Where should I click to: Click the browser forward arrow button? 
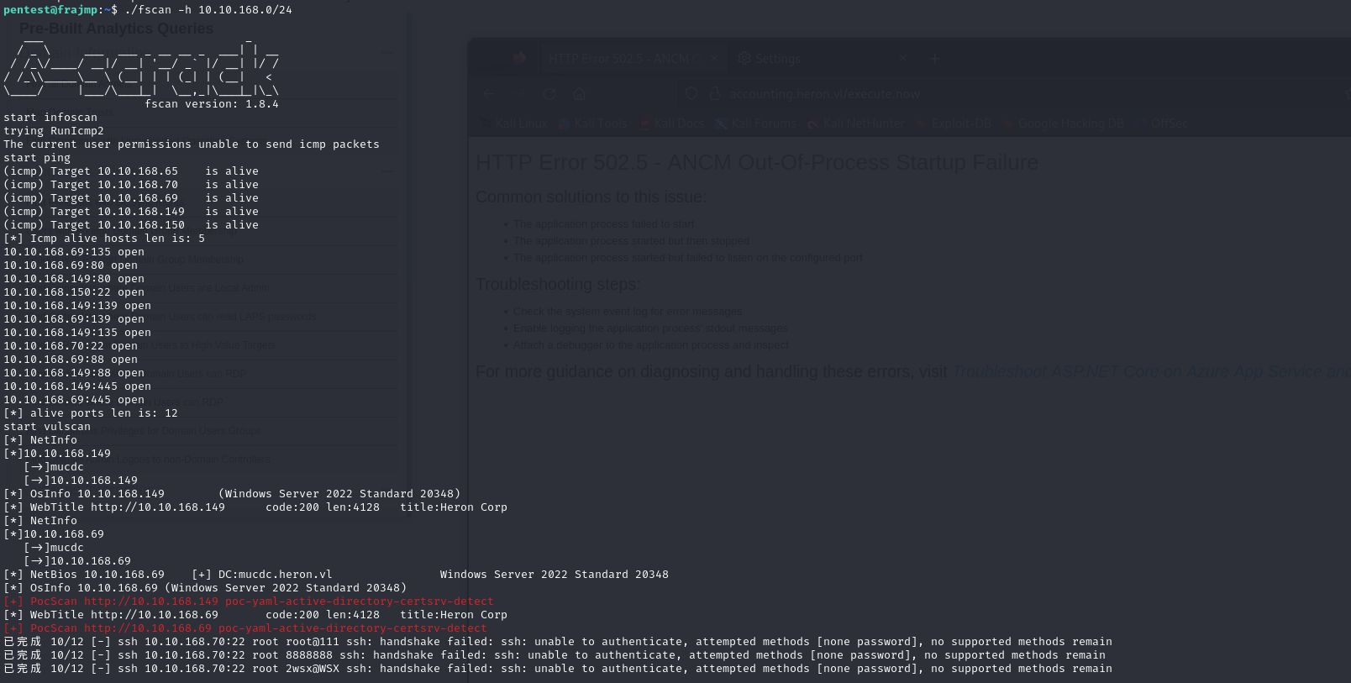click(x=520, y=94)
